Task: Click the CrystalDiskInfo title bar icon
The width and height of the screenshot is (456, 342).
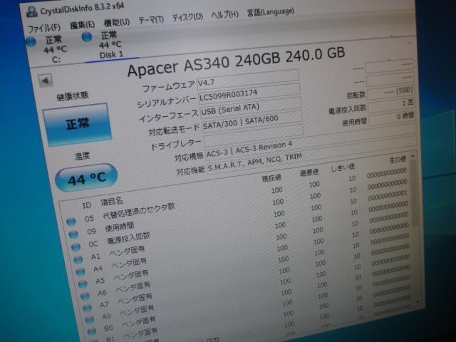Action: (31, 11)
